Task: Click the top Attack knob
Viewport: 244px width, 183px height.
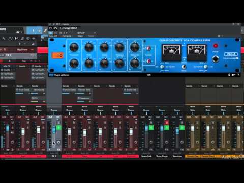Action: tap(104, 47)
